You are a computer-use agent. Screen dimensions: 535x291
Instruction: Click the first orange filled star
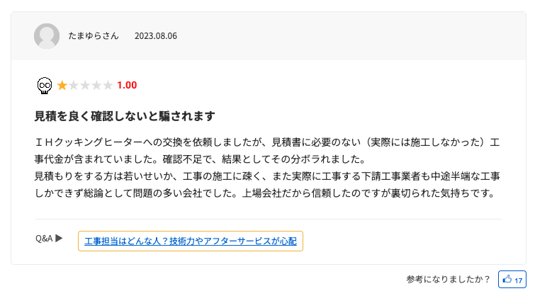[x=62, y=86]
